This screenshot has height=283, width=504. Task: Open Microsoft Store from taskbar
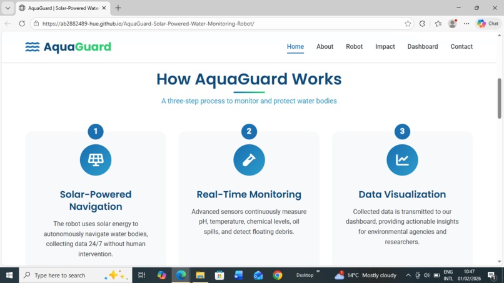click(x=219, y=275)
